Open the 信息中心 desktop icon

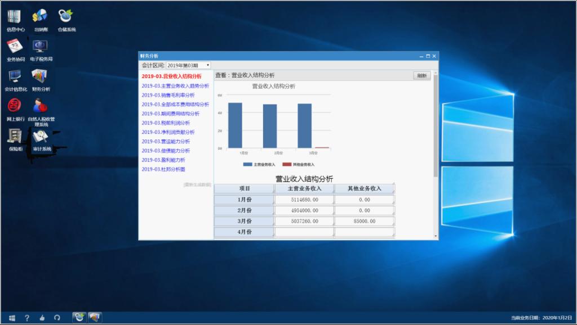point(15,20)
